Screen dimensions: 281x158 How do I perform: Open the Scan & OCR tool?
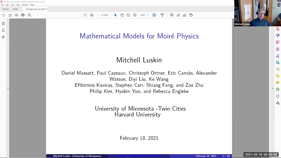coord(277,90)
